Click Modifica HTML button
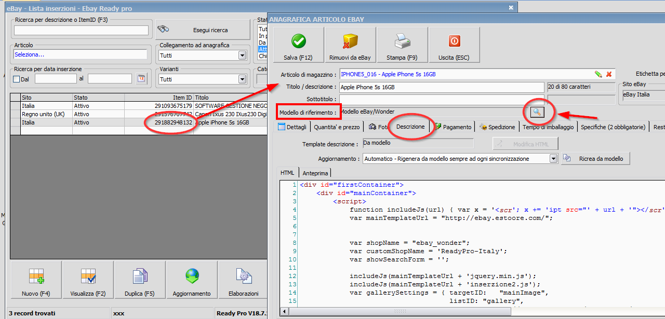 click(525, 144)
